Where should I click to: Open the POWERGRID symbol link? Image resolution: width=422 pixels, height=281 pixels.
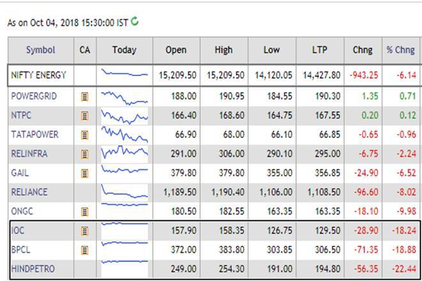(x=34, y=96)
